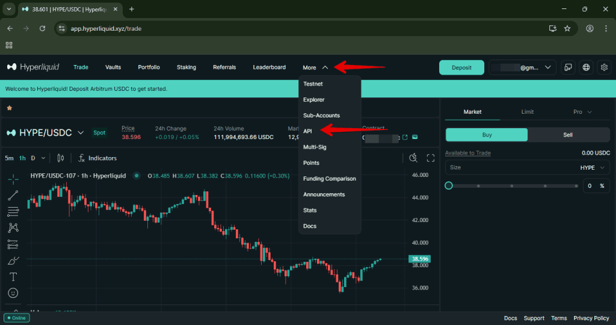Choose the text tool in chart toolbar

point(13,277)
